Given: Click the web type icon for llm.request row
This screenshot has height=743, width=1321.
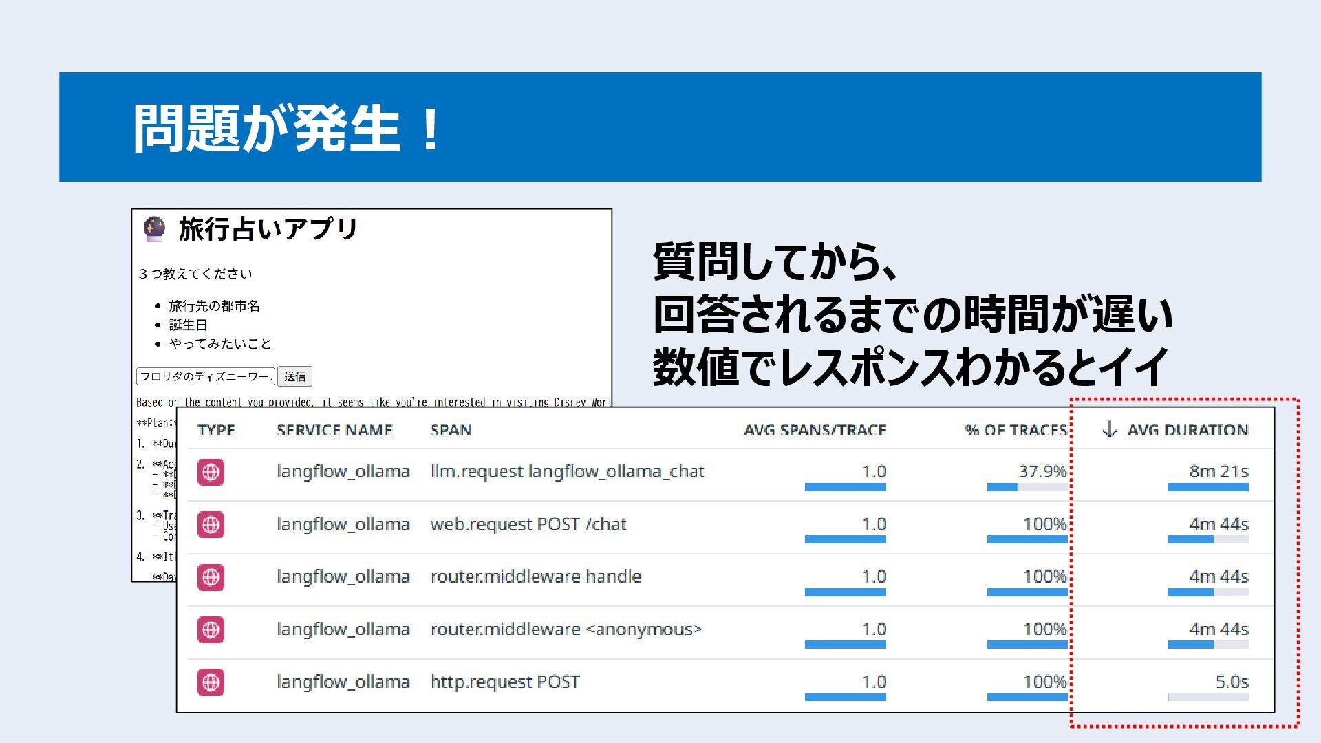Looking at the screenshot, I should (211, 473).
